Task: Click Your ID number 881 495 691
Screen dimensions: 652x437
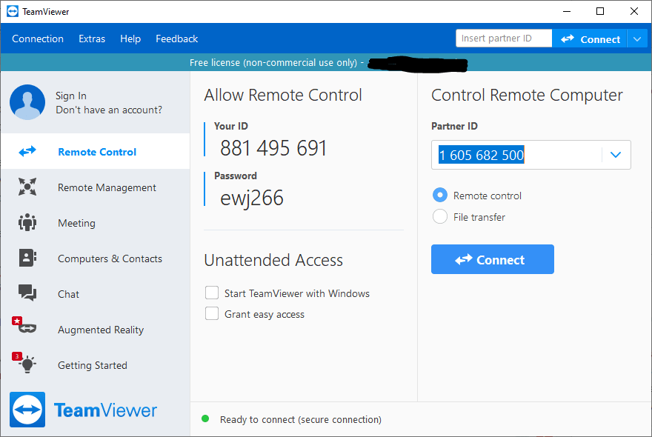Action: (273, 148)
